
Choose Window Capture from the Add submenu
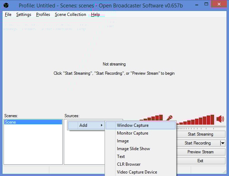click(140, 125)
